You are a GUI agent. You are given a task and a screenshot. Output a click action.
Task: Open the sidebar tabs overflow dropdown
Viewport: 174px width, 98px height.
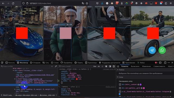click(173, 66)
